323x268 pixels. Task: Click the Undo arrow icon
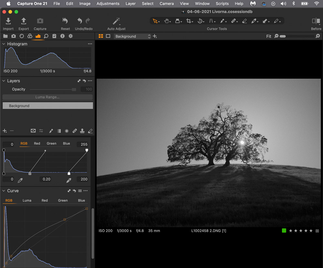point(80,21)
